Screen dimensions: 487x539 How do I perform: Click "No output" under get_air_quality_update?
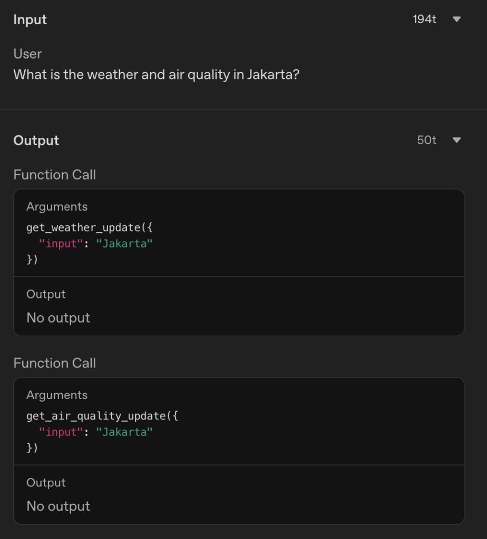click(x=59, y=506)
